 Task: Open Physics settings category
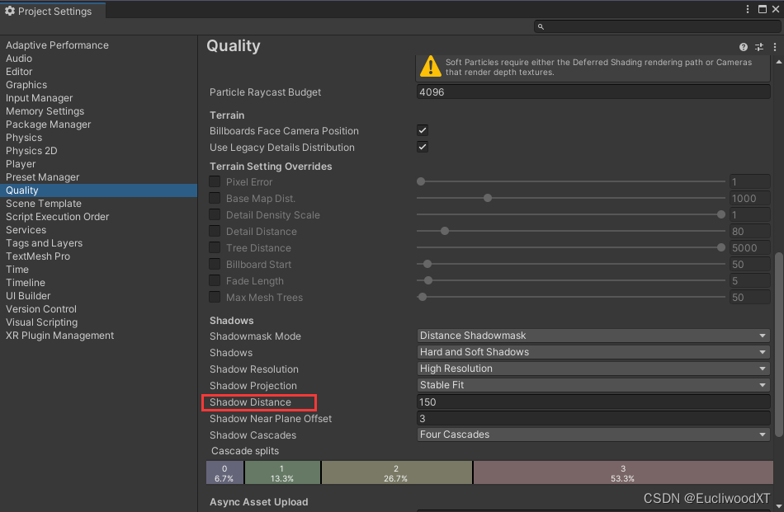(x=24, y=138)
